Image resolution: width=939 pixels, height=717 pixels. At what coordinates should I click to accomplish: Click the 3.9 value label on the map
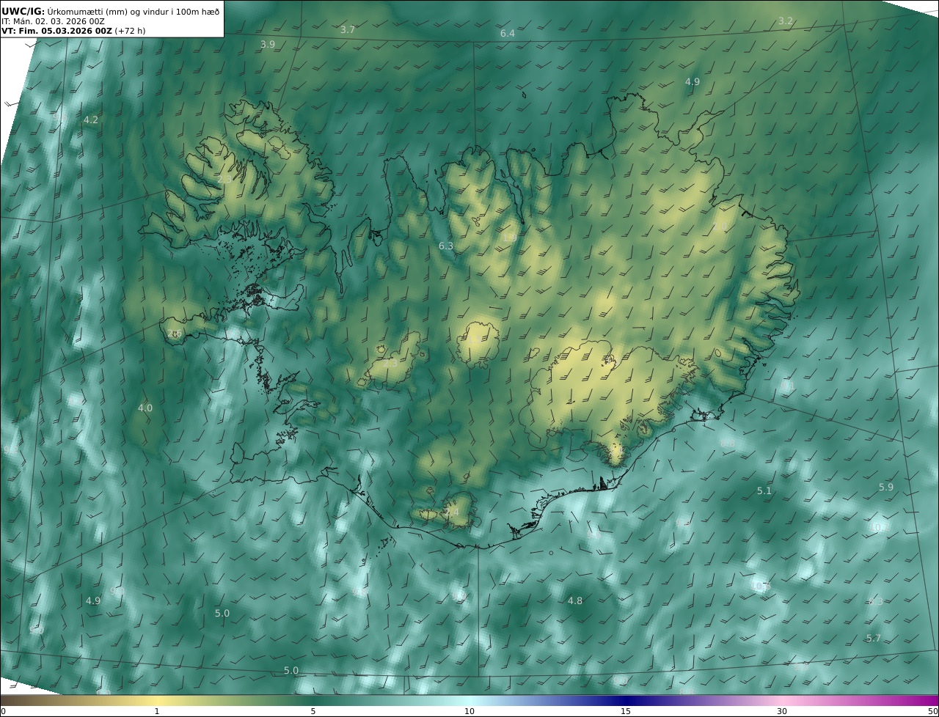(268, 45)
